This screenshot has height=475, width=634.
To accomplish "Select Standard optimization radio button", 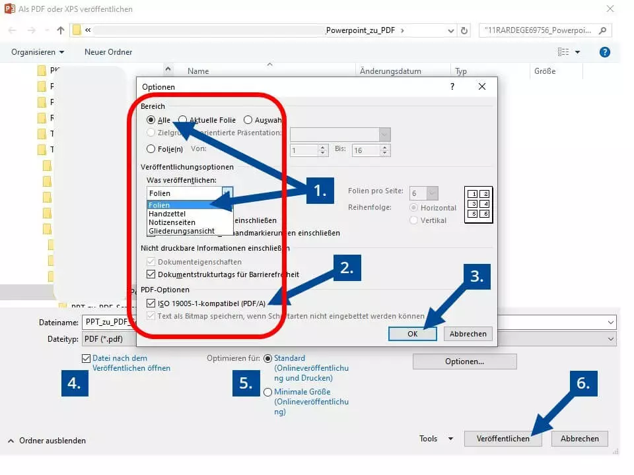I will pyautogui.click(x=267, y=359).
